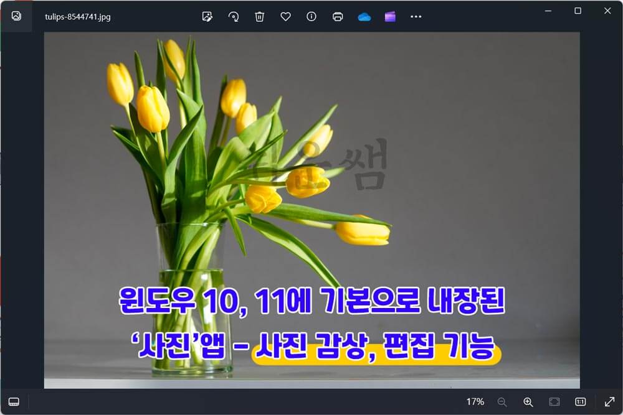Click the 17% zoom level control
The height and width of the screenshot is (415, 623).
[475, 402]
